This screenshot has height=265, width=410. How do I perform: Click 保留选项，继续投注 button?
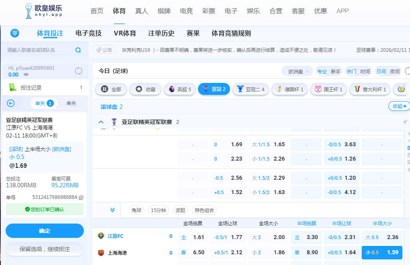coord(45,249)
